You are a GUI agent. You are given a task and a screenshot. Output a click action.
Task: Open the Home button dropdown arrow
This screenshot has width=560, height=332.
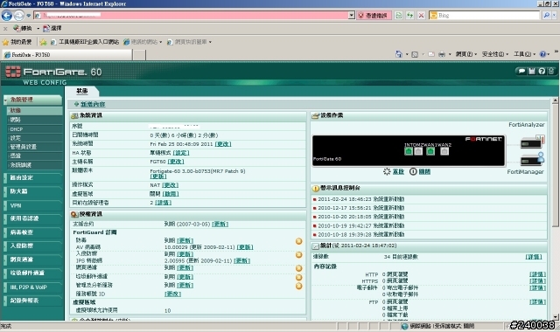coord(407,54)
